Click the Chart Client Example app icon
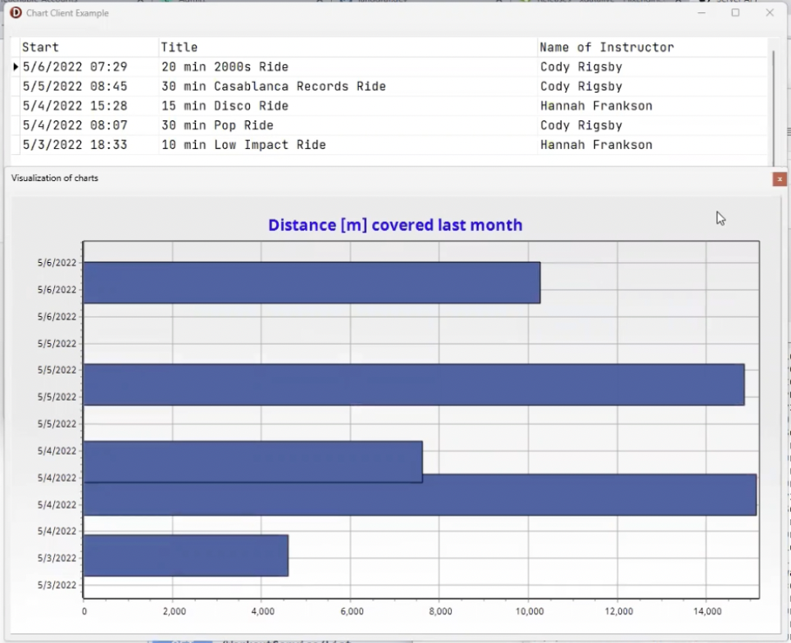Screen dimensions: 791x643 point(16,12)
